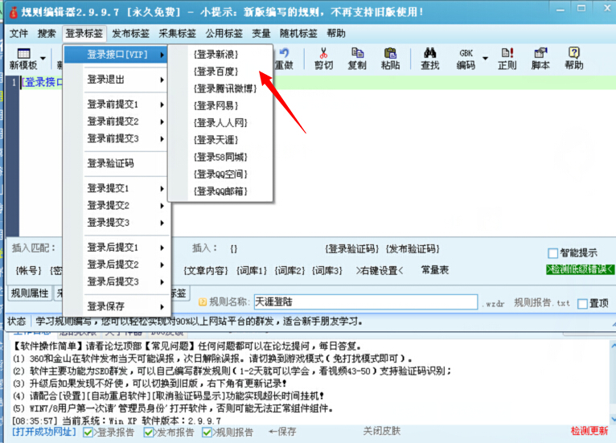Insert the {词库3} tag
Screen dimensions: 616x443
coord(327,271)
